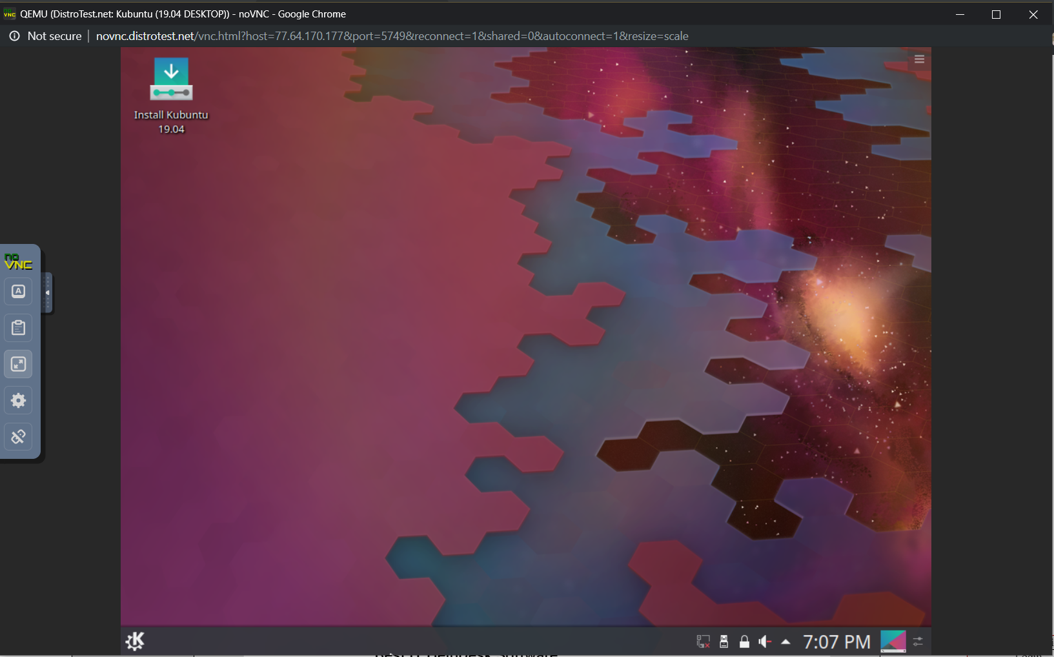Open the 7:07 PM digital clock
The height and width of the screenshot is (657, 1054).
pyautogui.click(x=837, y=642)
